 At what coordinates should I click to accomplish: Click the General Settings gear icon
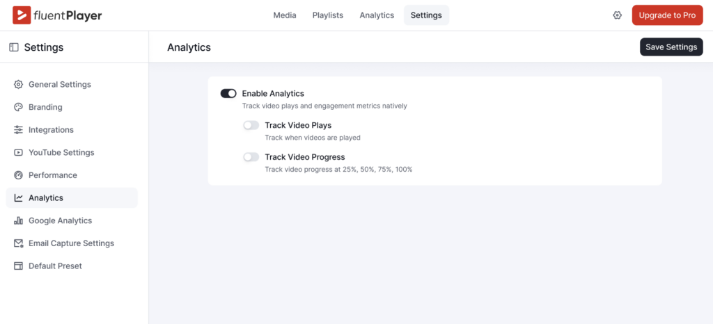(19, 85)
